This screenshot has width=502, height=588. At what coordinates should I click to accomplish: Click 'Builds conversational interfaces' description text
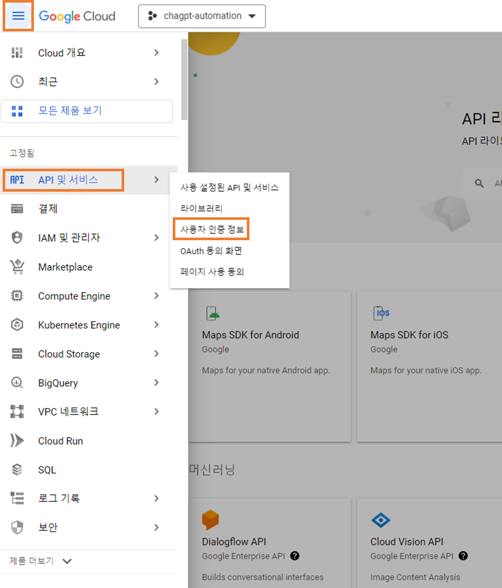coord(262,577)
